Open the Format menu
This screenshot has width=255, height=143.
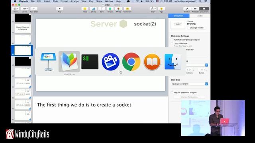64,1
